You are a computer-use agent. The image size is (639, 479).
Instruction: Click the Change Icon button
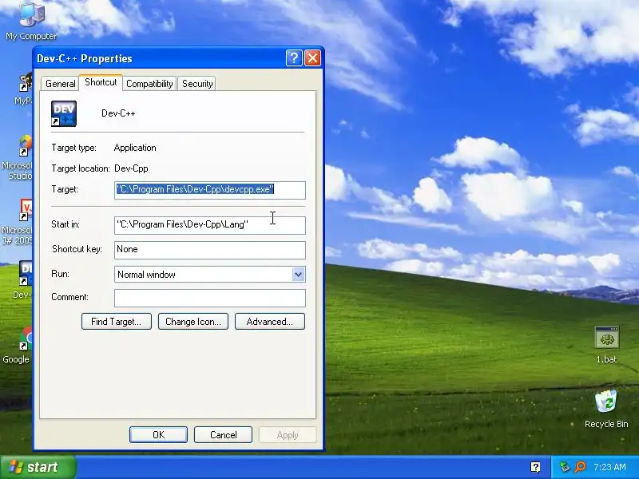coord(193,322)
